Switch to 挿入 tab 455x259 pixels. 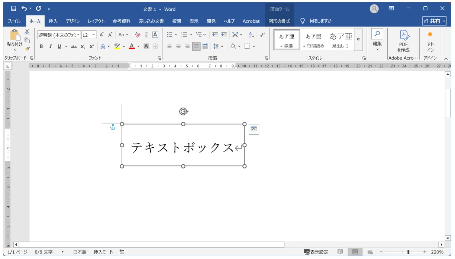[53, 21]
